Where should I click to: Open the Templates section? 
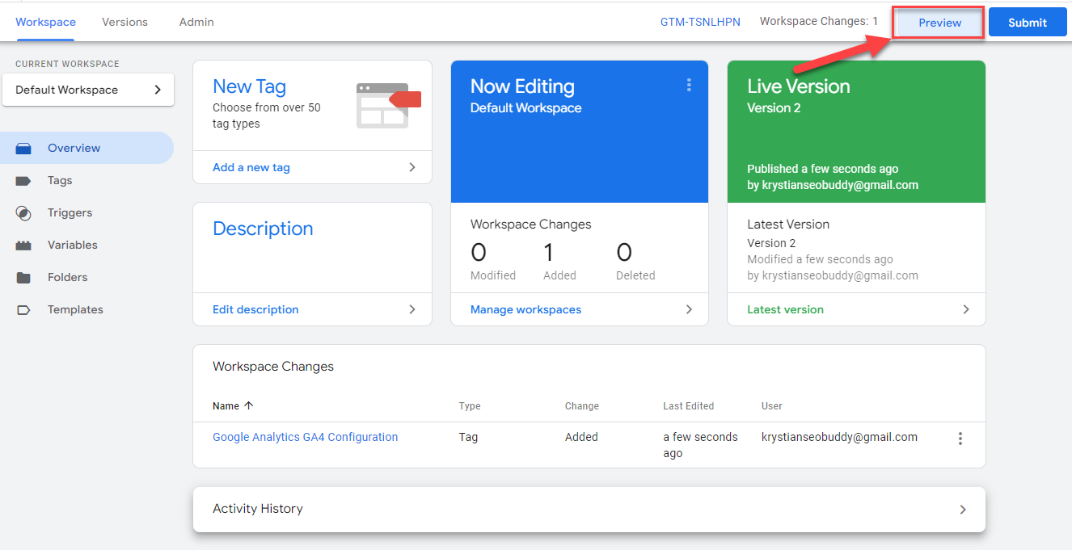click(87, 309)
